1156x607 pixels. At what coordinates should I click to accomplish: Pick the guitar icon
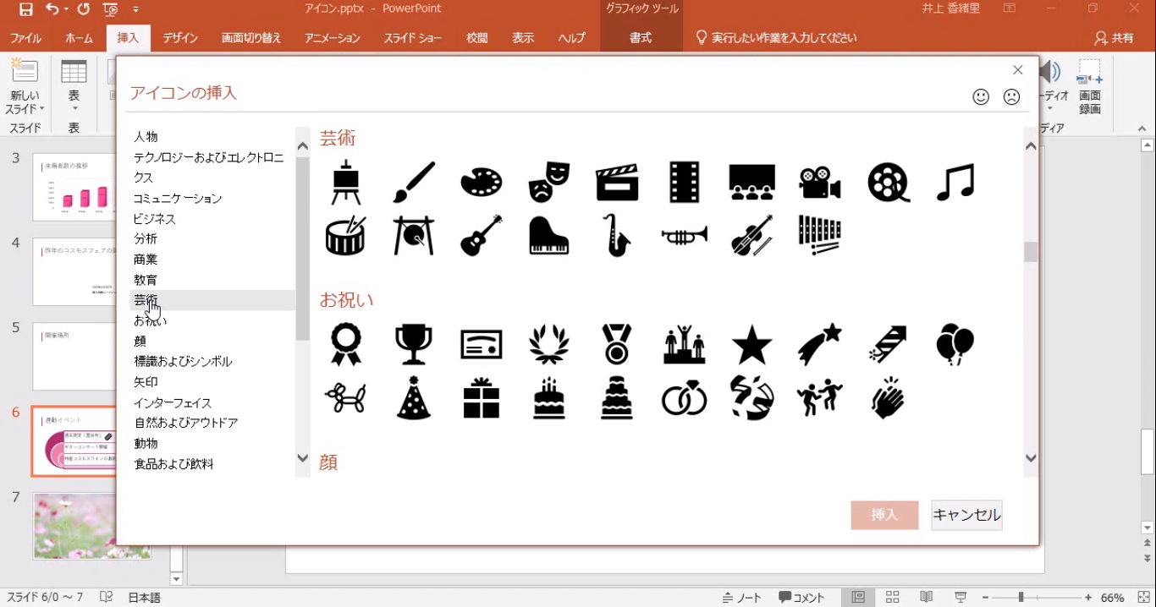(x=482, y=235)
